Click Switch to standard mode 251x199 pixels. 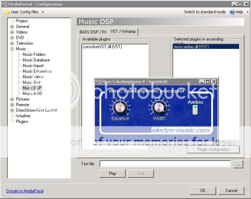(205, 12)
